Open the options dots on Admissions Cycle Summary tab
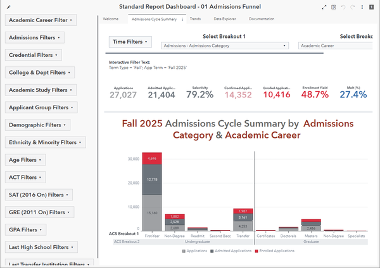380x268 pixels. pos(182,19)
